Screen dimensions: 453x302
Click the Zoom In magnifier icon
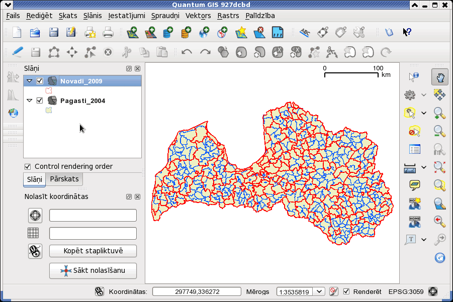(x=439, y=113)
